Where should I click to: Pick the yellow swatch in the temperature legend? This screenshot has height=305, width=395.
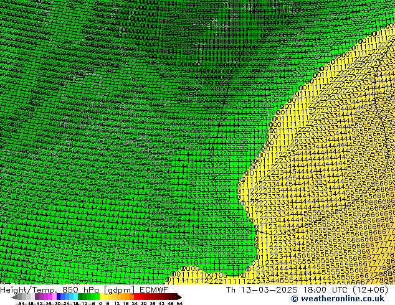pos(102,297)
